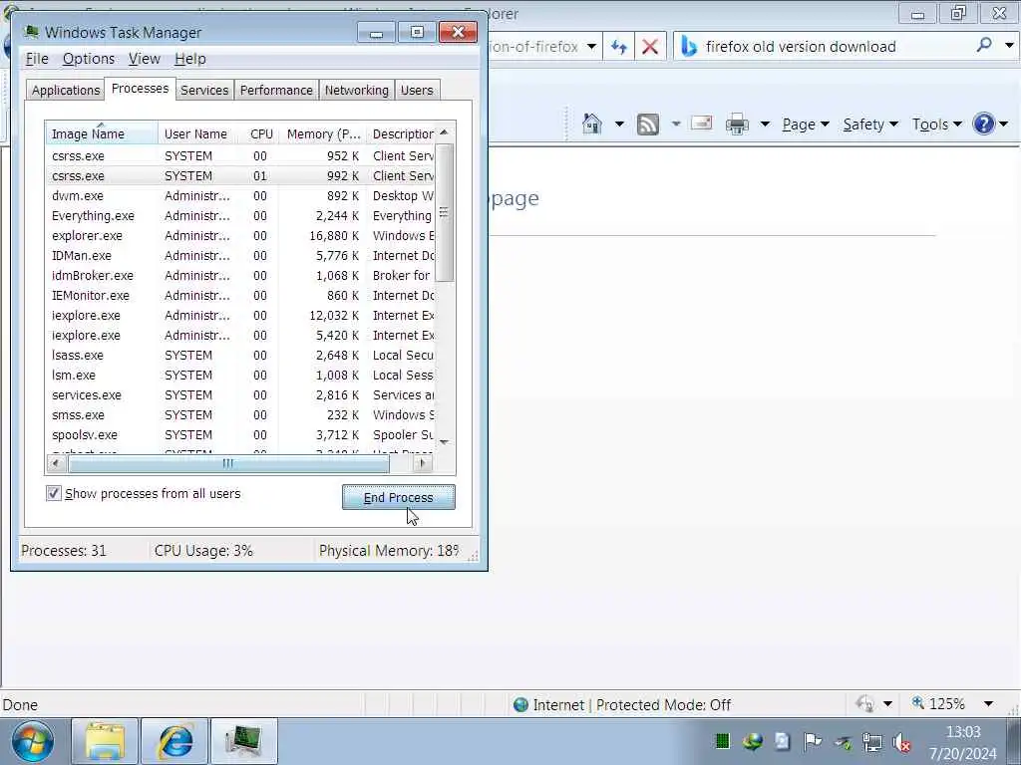This screenshot has height=765, width=1021.
Task: Click the End Process button
Action: (x=399, y=498)
